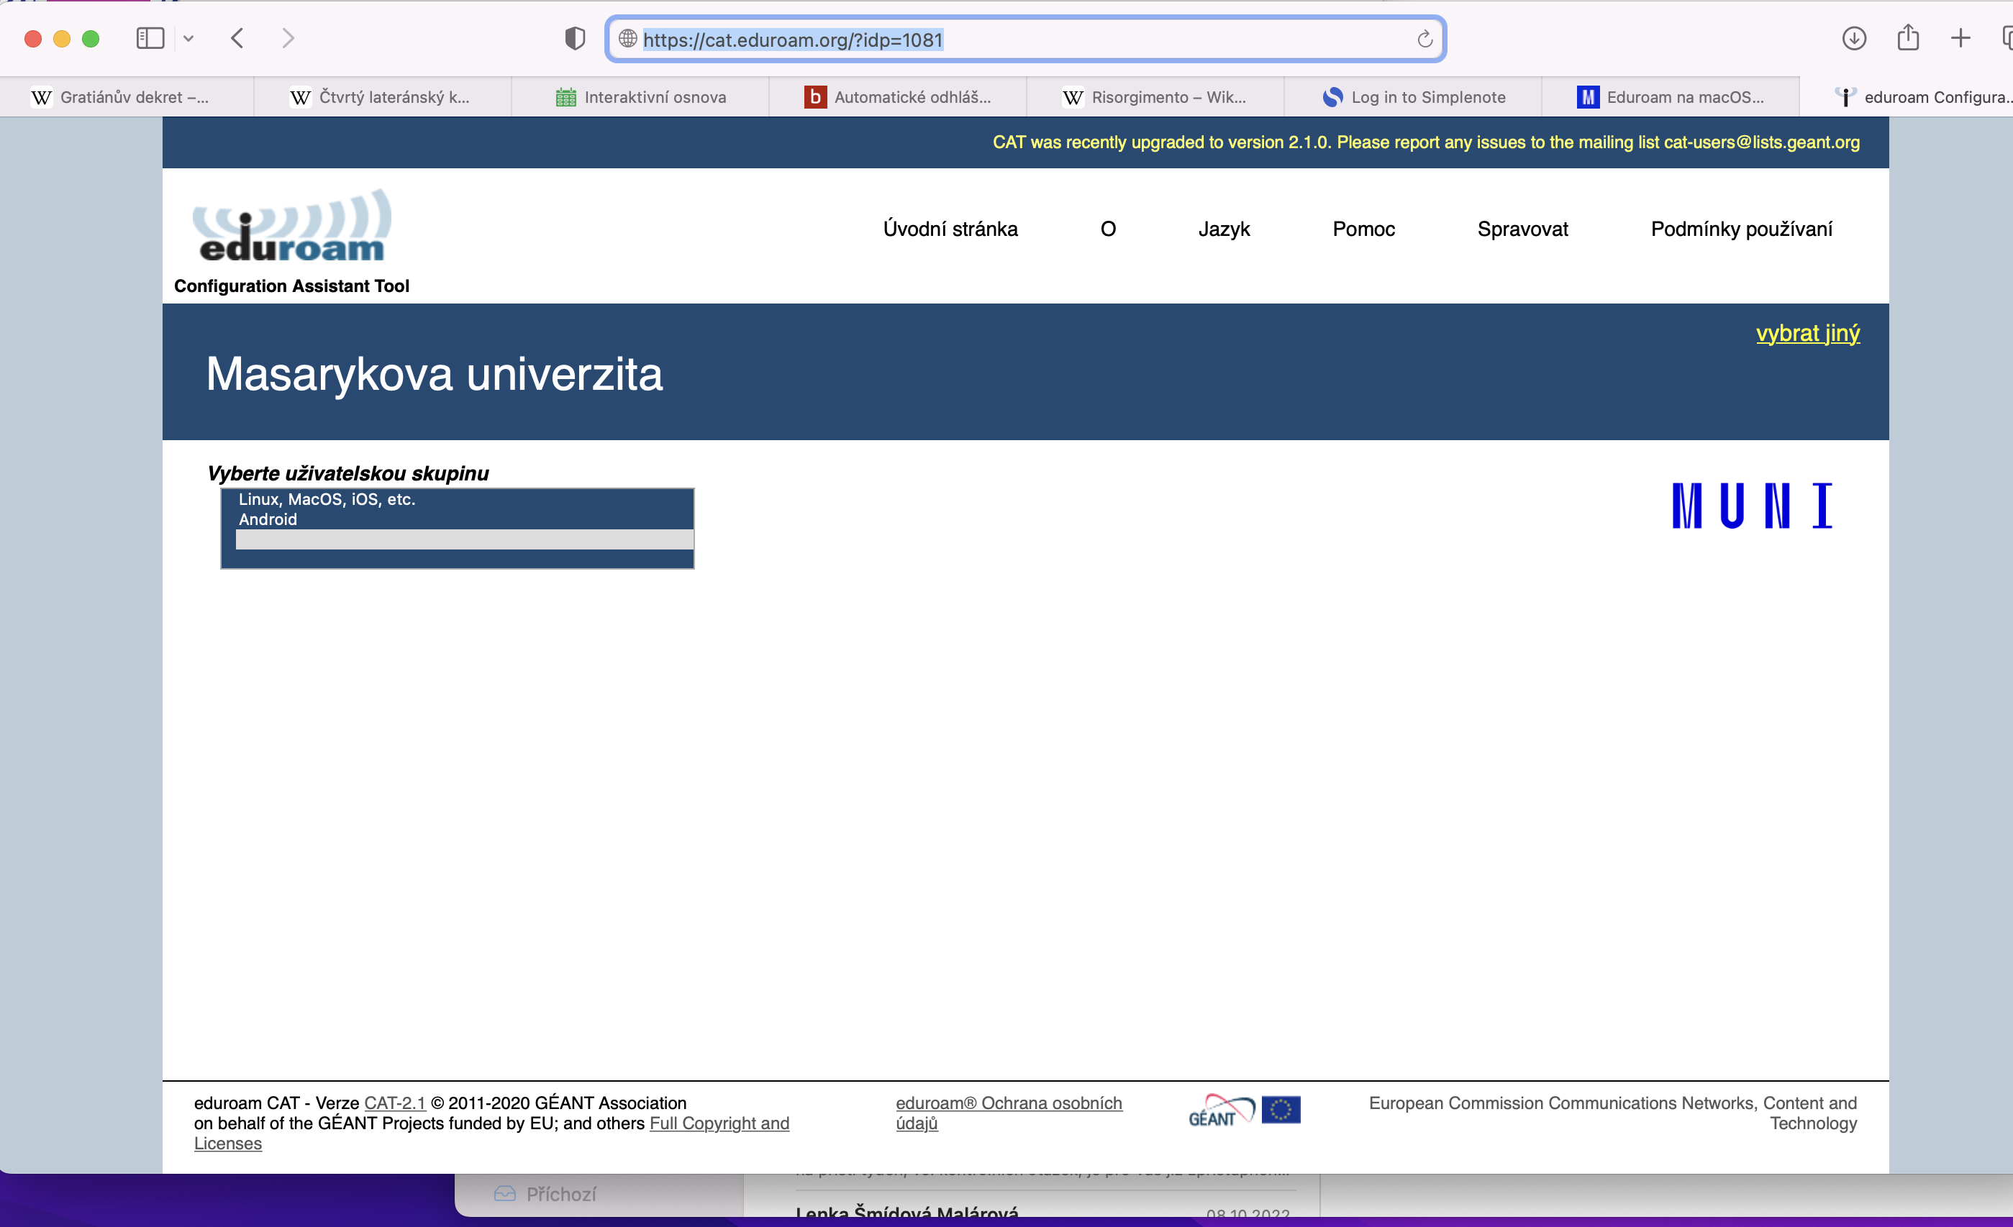
Task: Select the address bar URL field
Action: (x=1025, y=40)
